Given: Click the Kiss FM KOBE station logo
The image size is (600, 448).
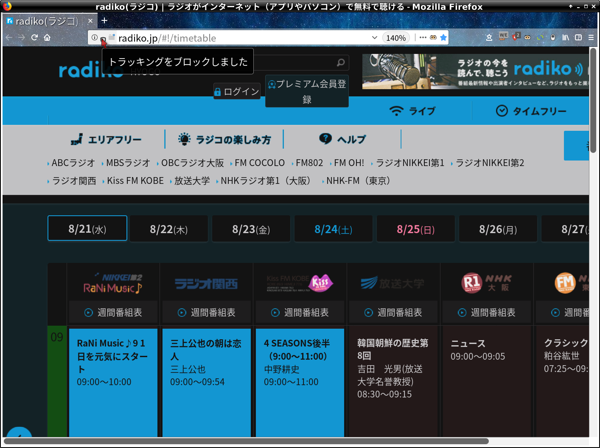Looking at the screenshot, I should [x=300, y=283].
